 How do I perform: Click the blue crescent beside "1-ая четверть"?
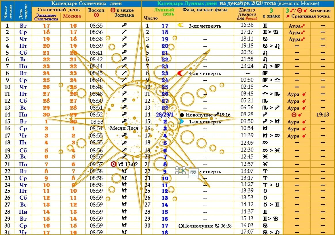coord(181,121)
